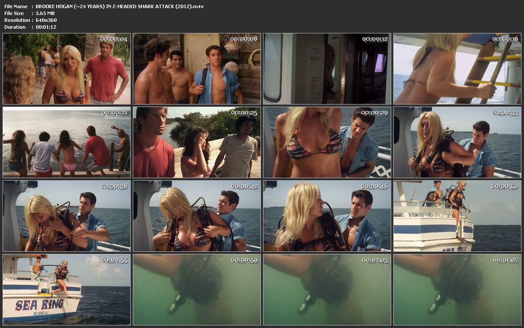Viewport: 524px width, 328px height.
Task: Open the thumbnail marked 00:00:38
Action: [66, 216]
